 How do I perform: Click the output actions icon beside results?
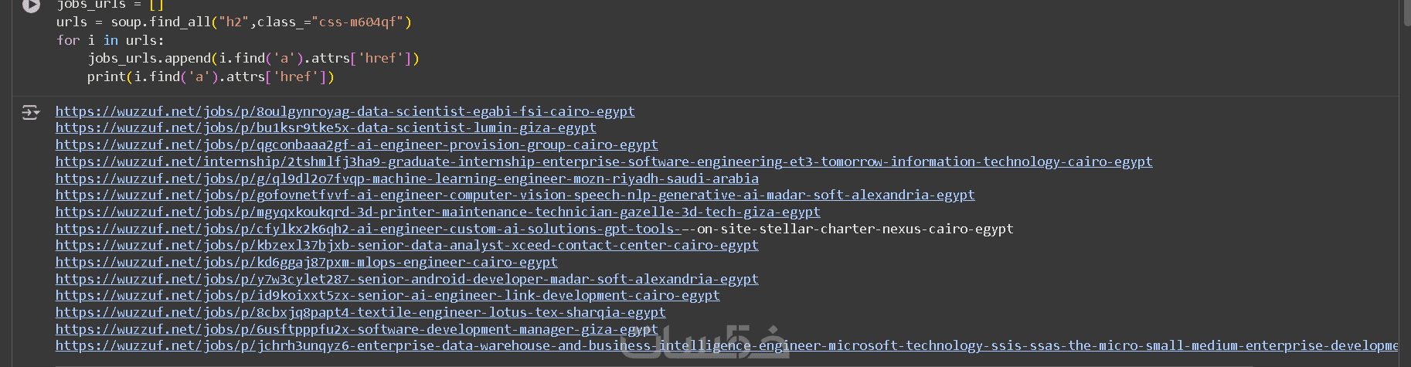30,113
